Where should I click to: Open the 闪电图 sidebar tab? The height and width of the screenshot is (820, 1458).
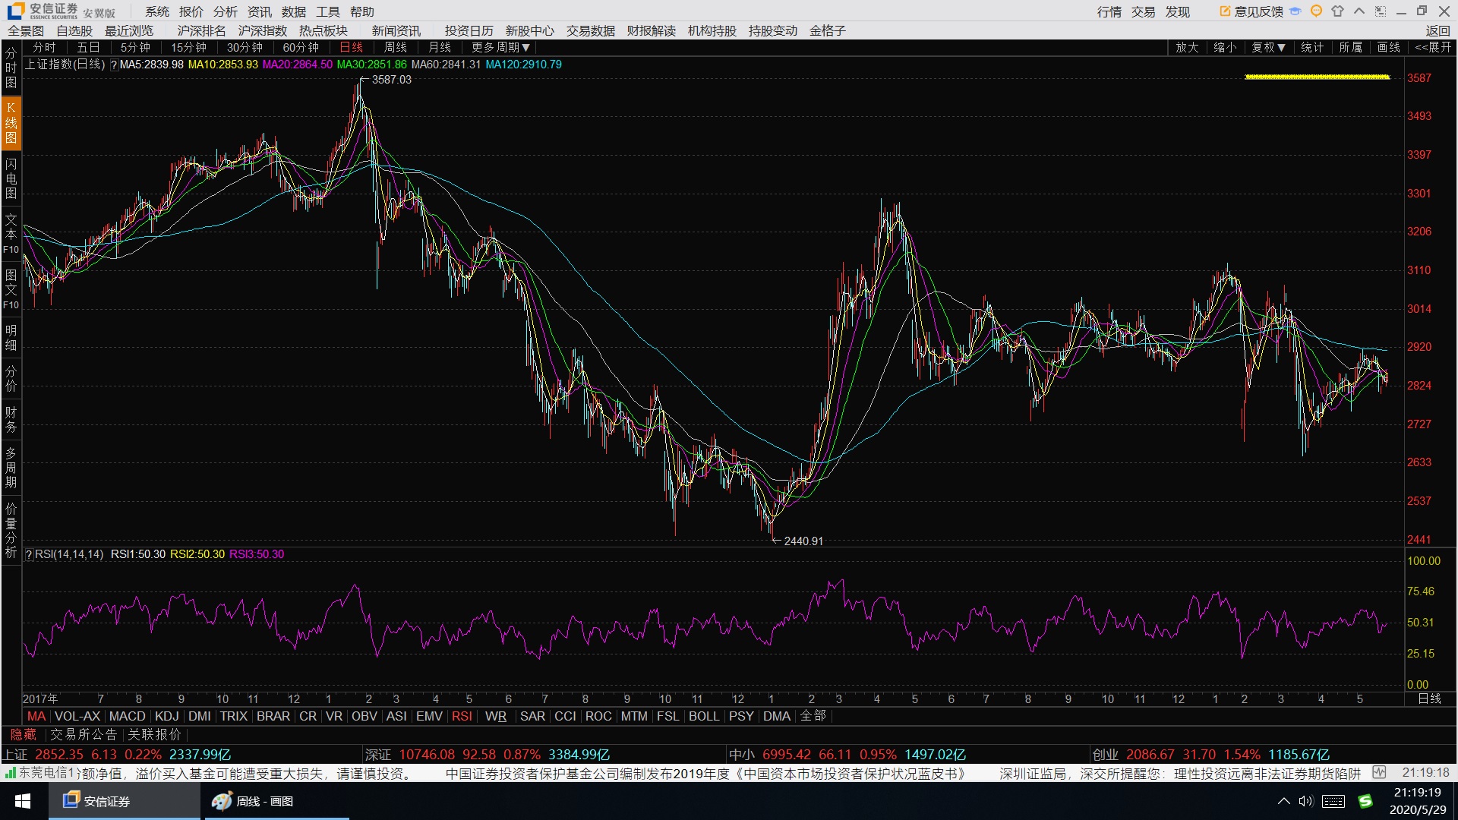pyautogui.click(x=11, y=178)
